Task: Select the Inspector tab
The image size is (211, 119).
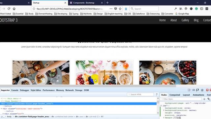Action: click(x=5, y=90)
